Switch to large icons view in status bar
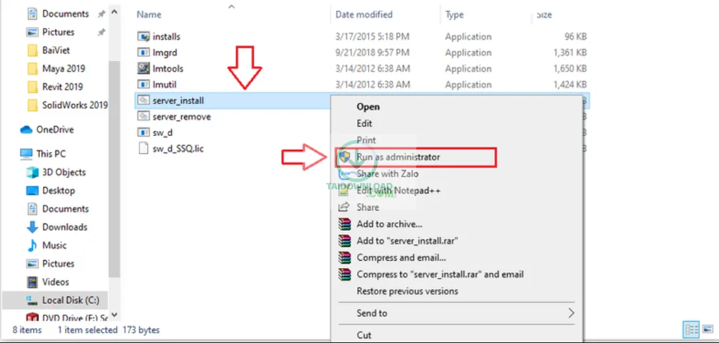 (x=706, y=330)
